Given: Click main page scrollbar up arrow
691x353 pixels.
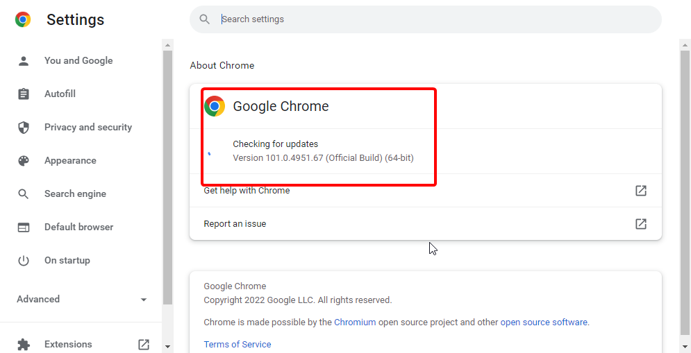Looking at the screenshot, I should (685, 44).
